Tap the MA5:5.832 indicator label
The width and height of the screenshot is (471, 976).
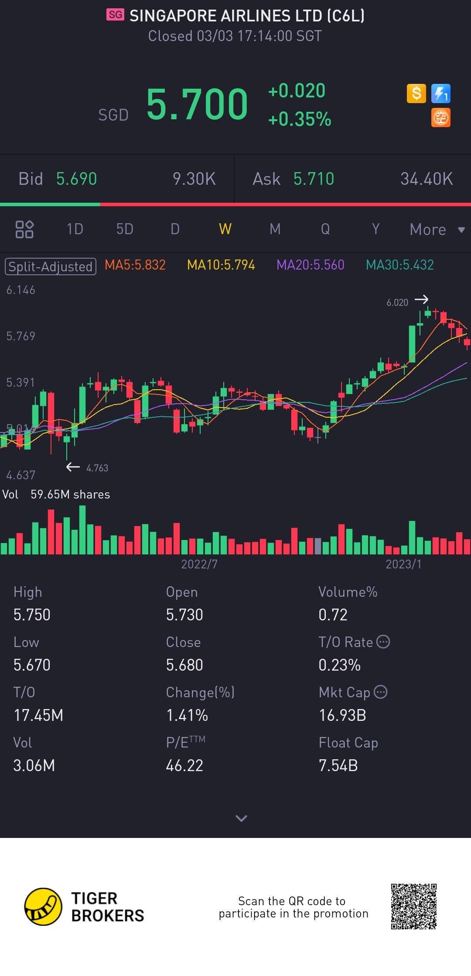point(135,265)
